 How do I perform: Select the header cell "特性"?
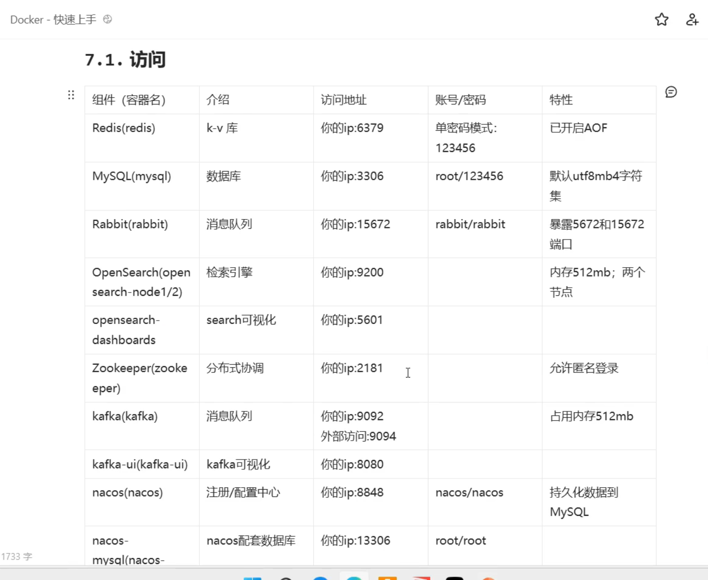599,100
